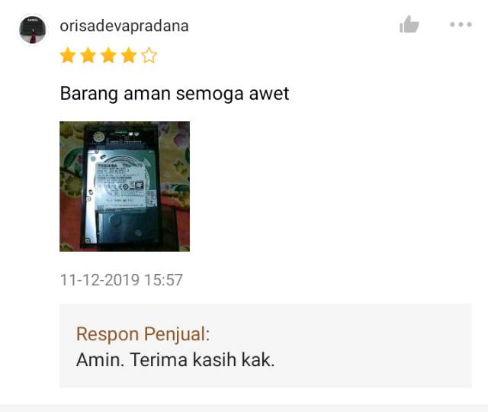The image size is (488, 412).
Task: Click the third yellow rating star
Action: coord(108,56)
